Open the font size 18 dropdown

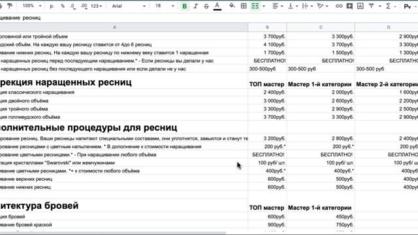pyautogui.click(x=165, y=6)
